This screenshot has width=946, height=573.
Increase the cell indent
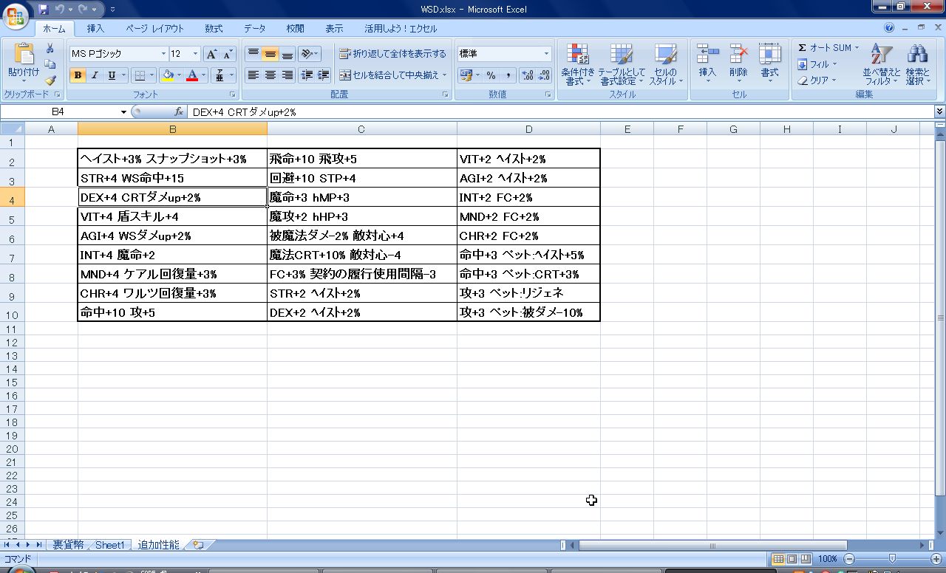coord(323,75)
